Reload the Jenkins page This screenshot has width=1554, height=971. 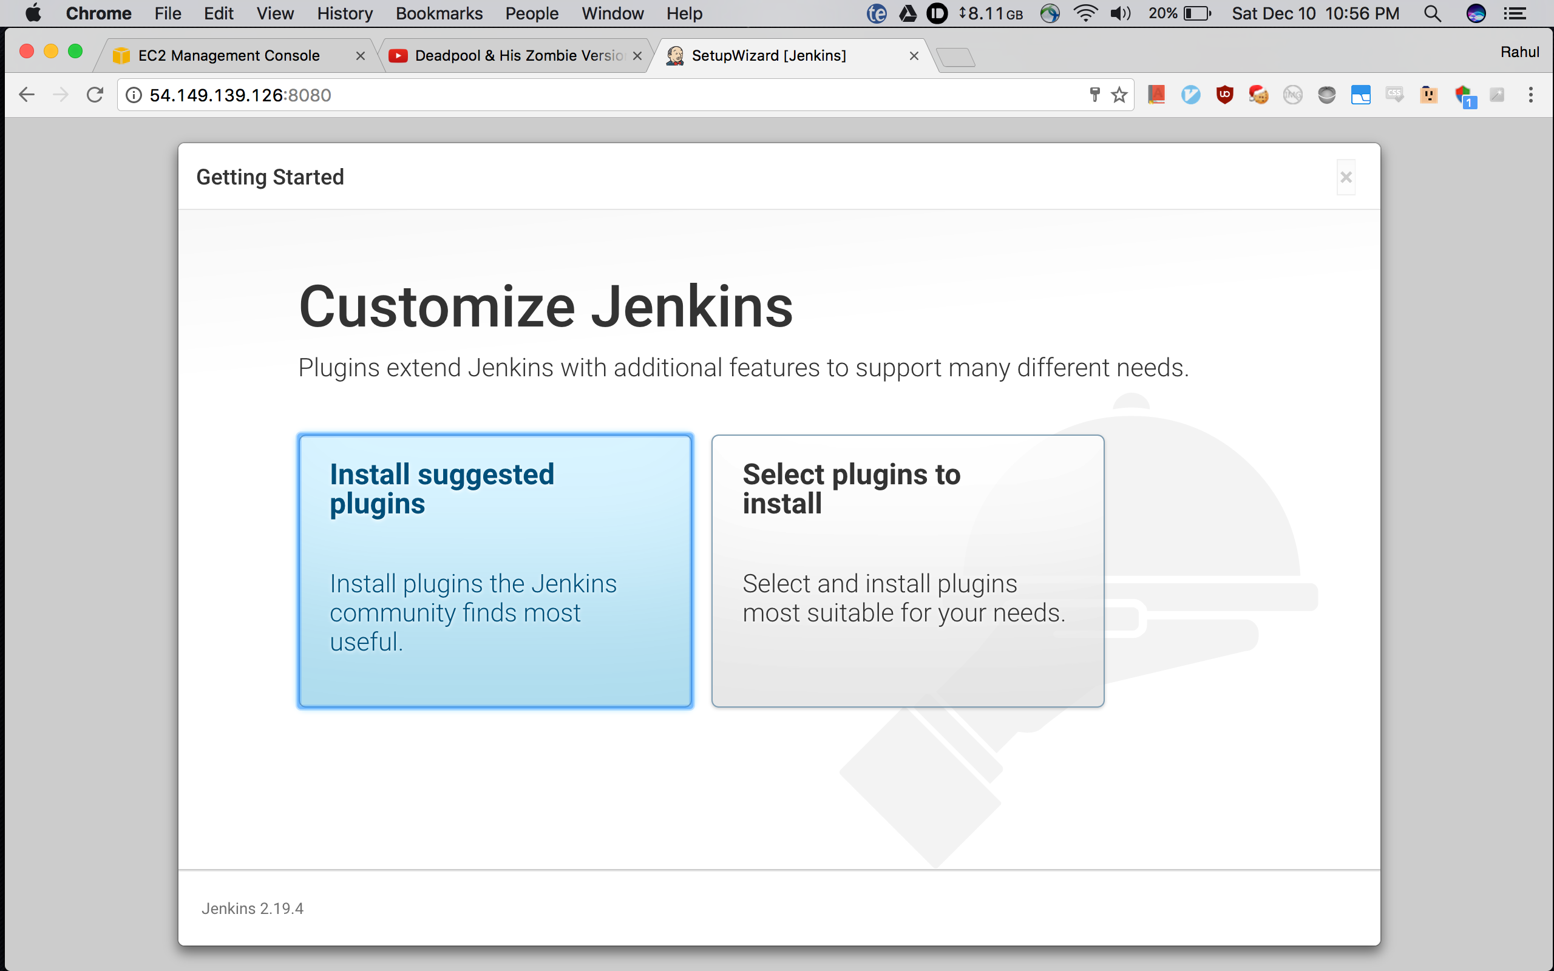pyautogui.click(x=95, y=95)
